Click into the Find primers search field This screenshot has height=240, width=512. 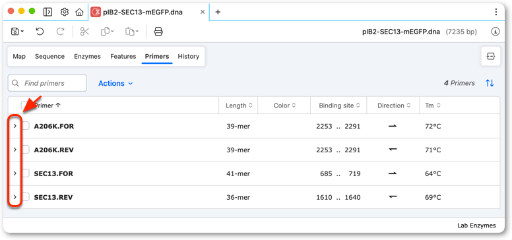48,83
